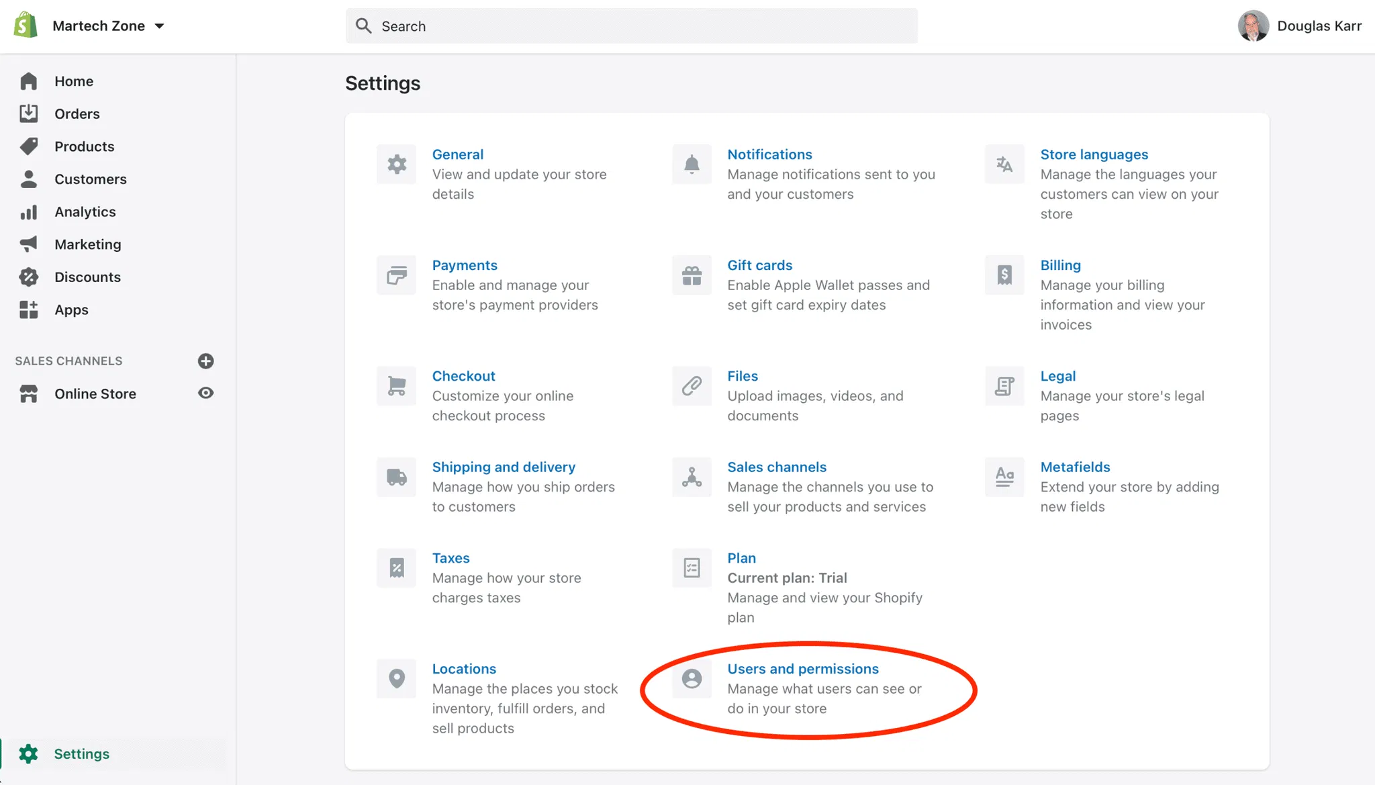The width and height of the screenshot is (1375, 785).
Task: Open Files settings link
Action: click(x=743, y=376)
